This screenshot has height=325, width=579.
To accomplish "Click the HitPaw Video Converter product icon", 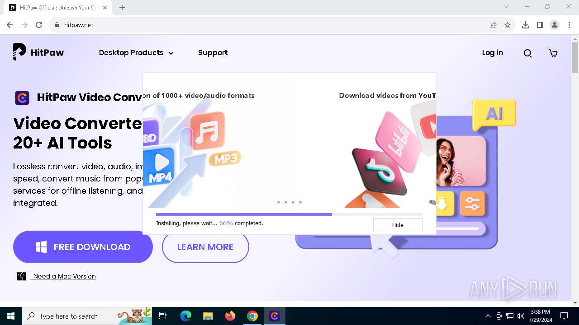I will click(22, 97).
